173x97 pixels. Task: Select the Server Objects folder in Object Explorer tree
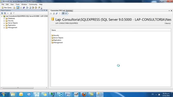coord(13,23)
